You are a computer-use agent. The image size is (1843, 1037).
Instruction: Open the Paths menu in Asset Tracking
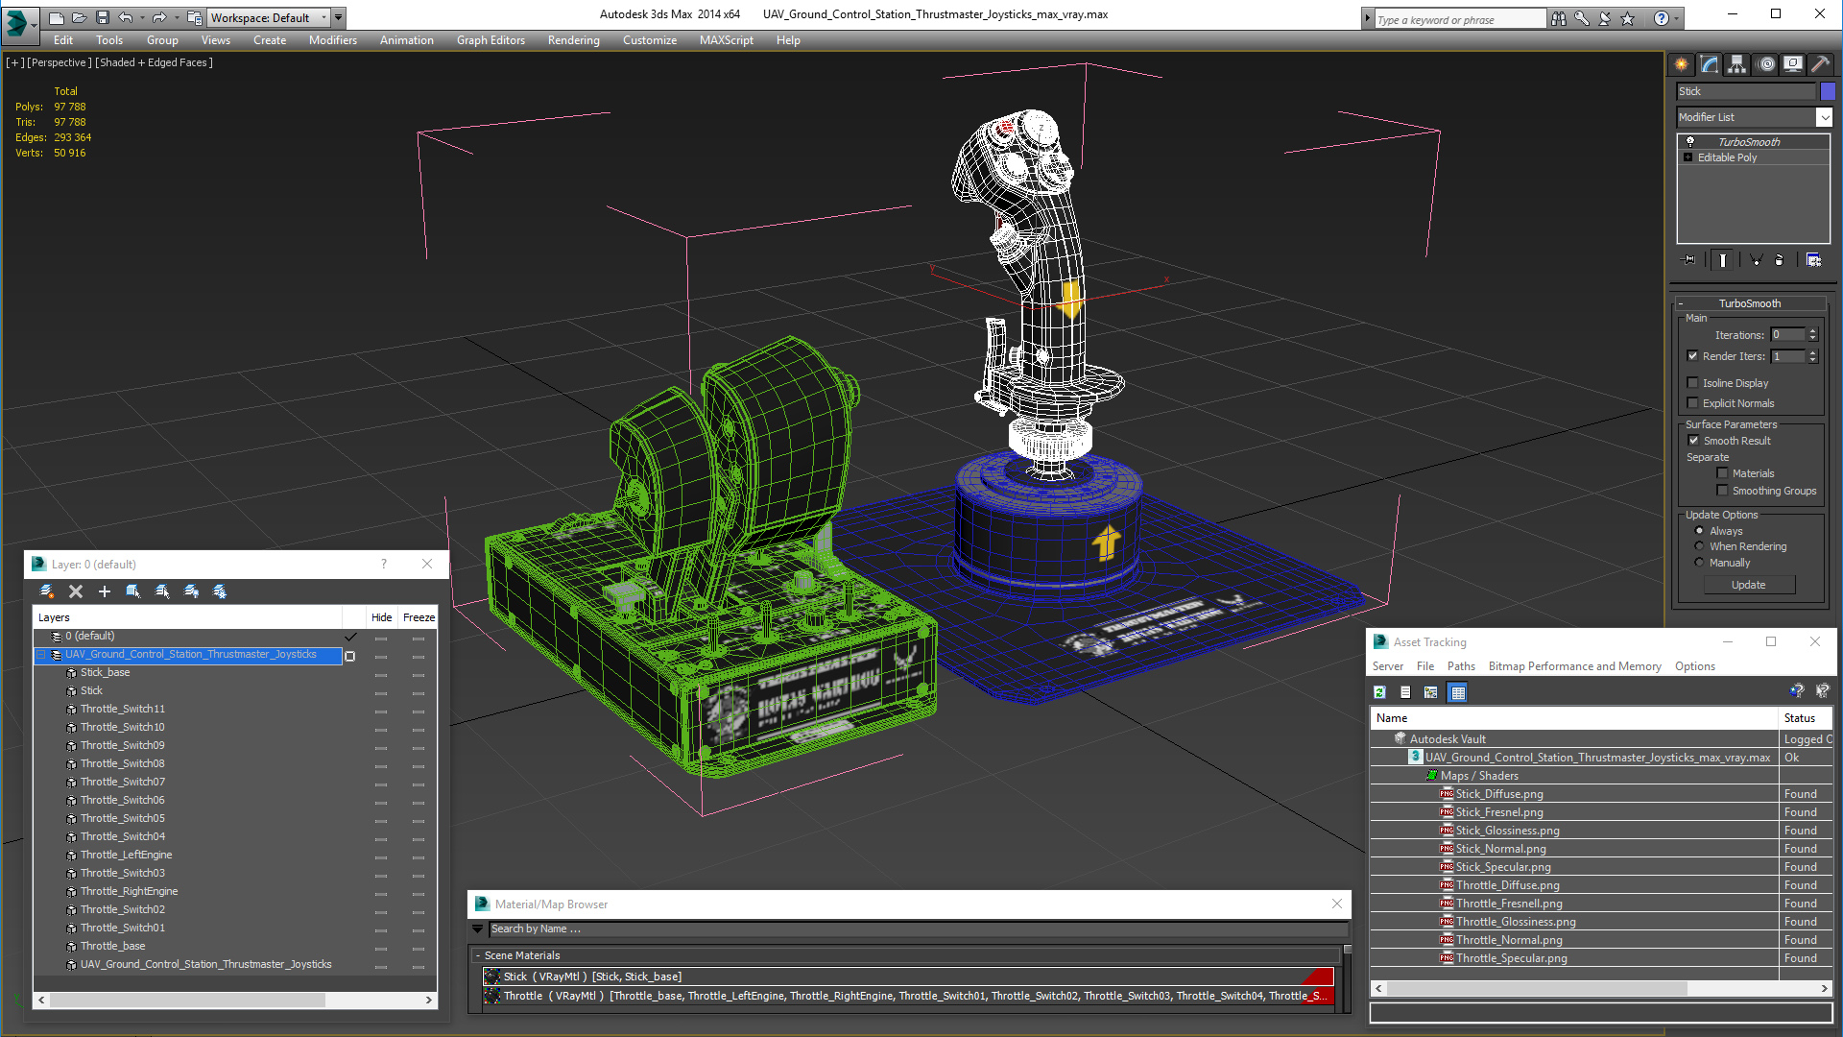[x=1461, y=666]
